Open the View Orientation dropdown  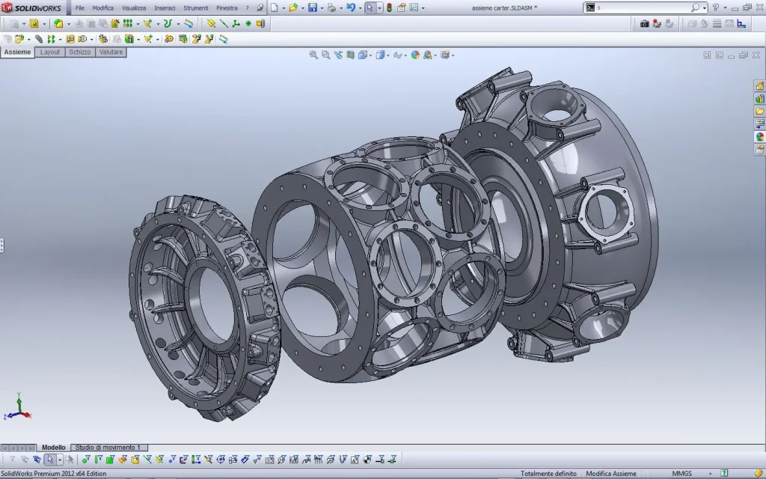(364, 55)
